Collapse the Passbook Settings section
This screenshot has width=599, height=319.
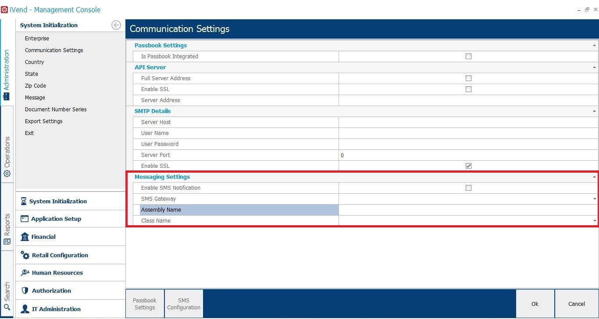(594, 46)
